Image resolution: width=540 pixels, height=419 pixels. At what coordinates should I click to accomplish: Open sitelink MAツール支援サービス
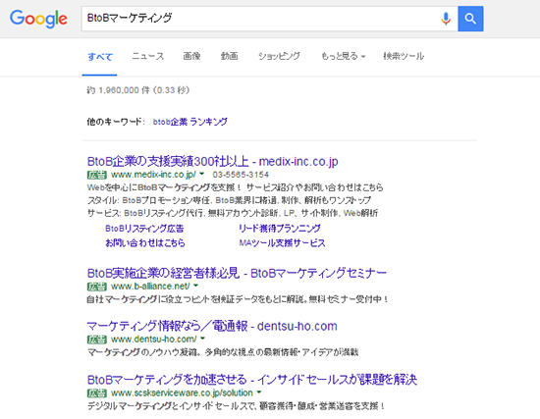pyautogui.click(x=282, y=243)
